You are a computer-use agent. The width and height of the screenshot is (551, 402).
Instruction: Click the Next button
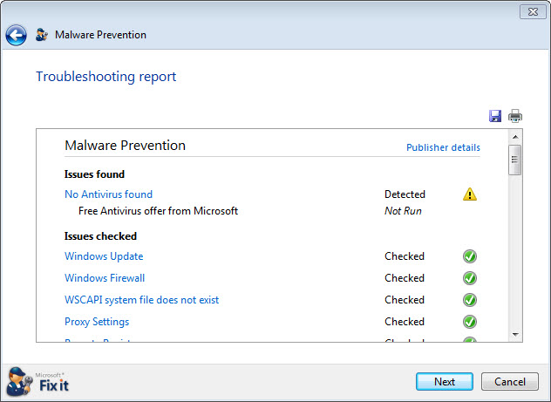point(445,382)
